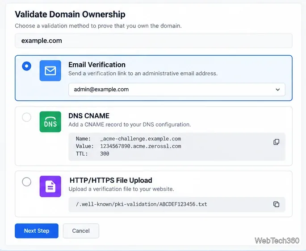Copy the pki-validation file path

pyautogui.click(x=276, y=204)
